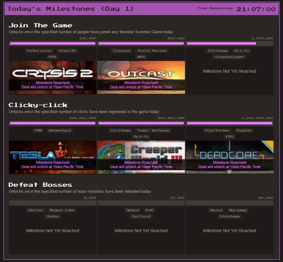Screen dimensions: 283x262
Task: Click the Join The Game heading
Action: pos(41,25)
